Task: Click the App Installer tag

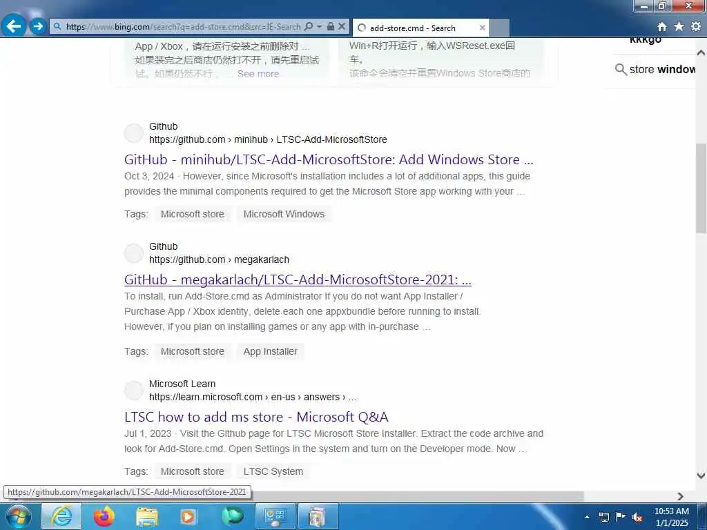Action: click(x=271, y=351)
